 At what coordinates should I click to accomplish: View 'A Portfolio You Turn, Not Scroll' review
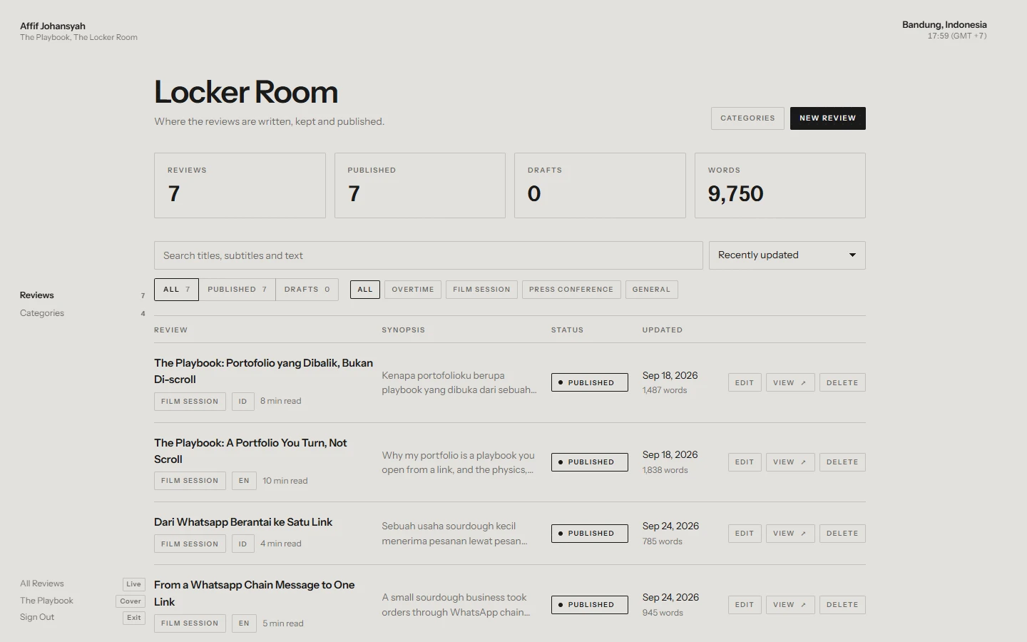point(790,462)
